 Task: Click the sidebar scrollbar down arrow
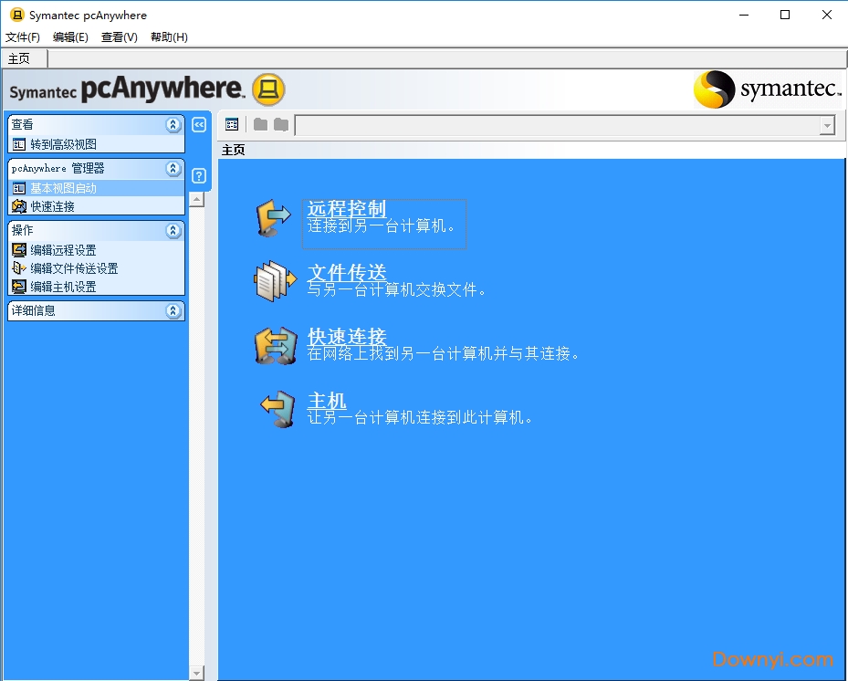(196, 673)
